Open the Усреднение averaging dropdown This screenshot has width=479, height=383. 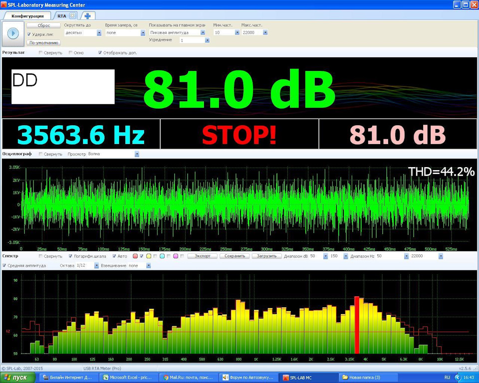pos(208,40)
